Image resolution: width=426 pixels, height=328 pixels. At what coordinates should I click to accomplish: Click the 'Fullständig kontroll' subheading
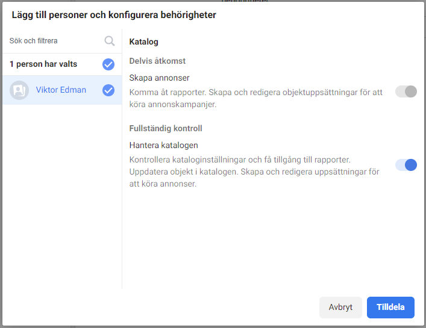point(166,128)
